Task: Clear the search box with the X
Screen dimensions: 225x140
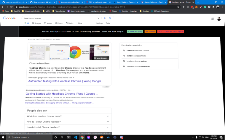Action: (98, 18)
